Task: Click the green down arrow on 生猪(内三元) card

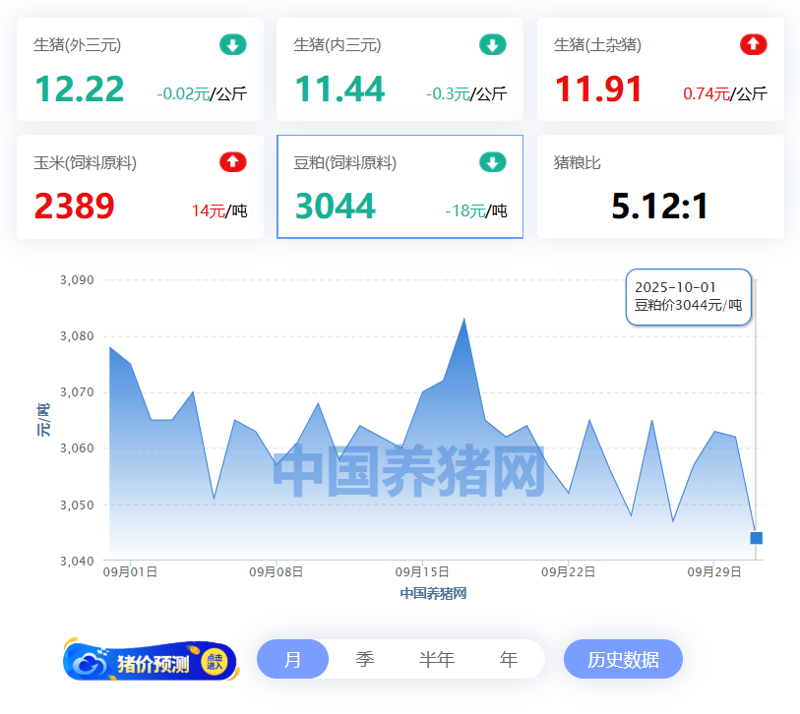Action: [x=492, y=45]
